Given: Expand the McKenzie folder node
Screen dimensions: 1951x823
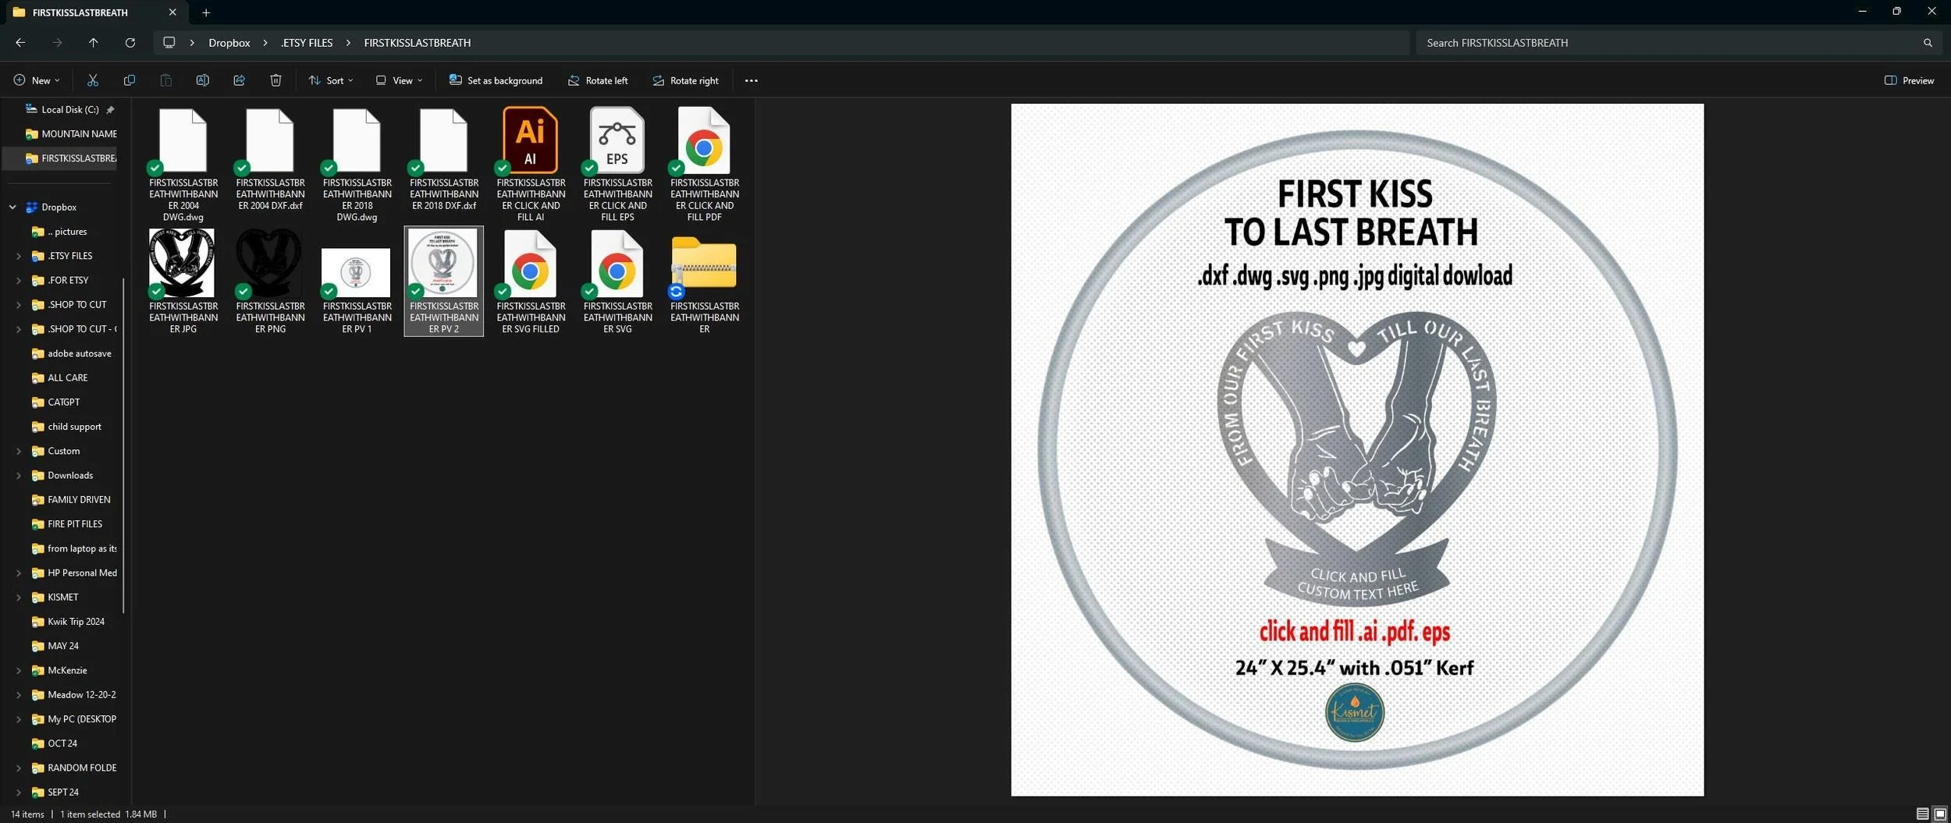Looking at the screenshot, I should coord(19,670).
